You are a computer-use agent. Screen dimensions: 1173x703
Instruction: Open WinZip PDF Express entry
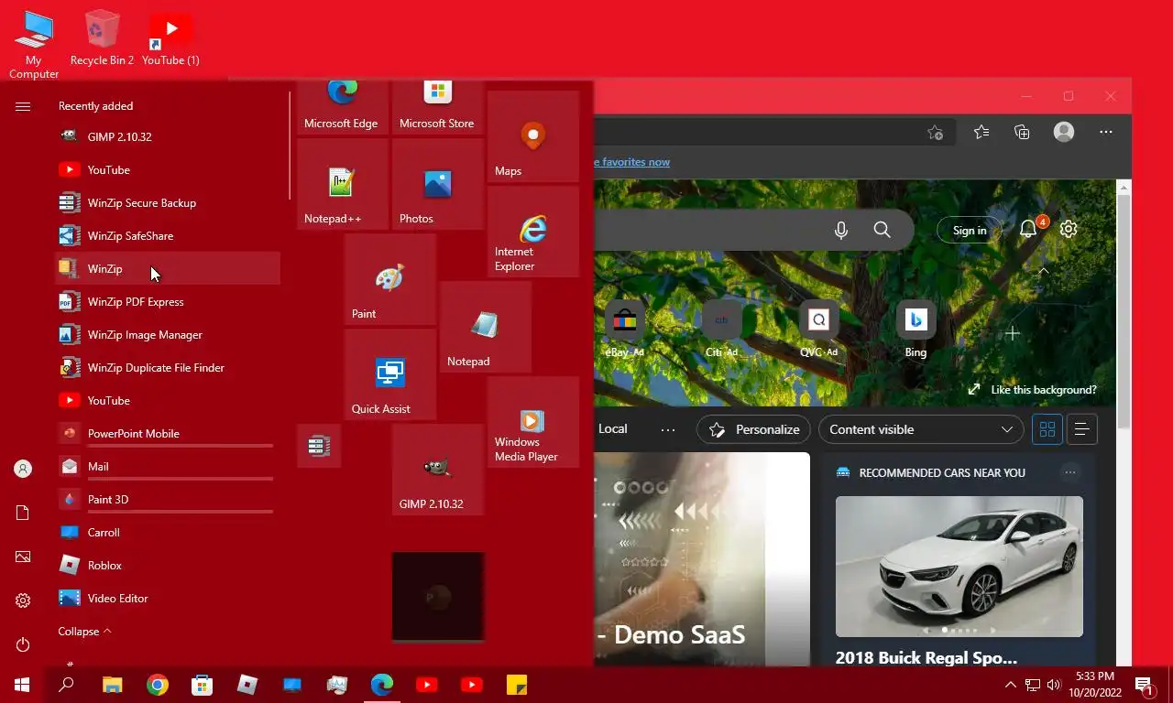pos(168,301)
